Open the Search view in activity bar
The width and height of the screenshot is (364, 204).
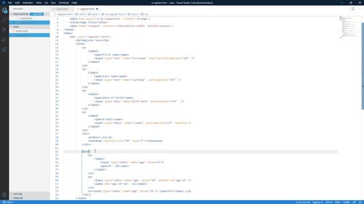click(x=5, y=20)
